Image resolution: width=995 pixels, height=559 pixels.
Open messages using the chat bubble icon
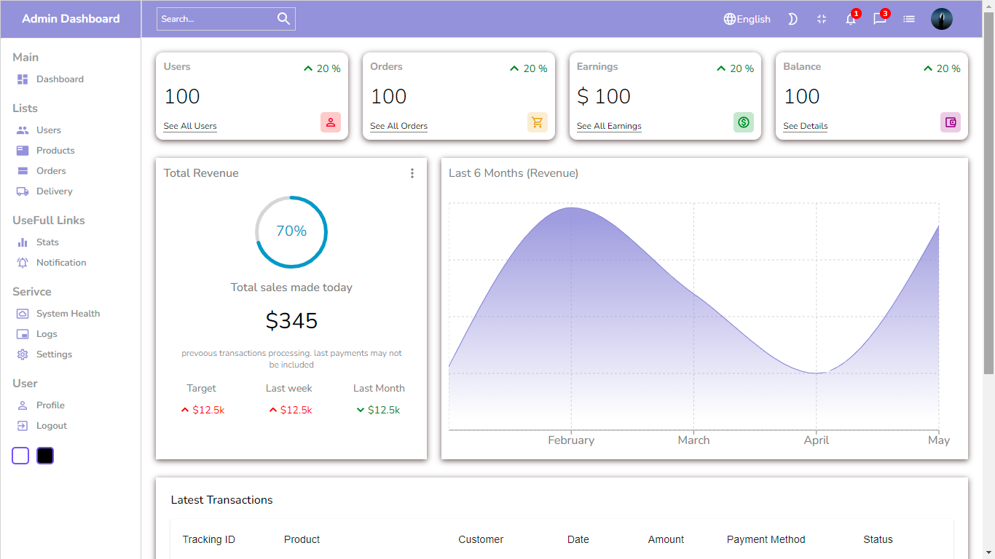[879, 19]
